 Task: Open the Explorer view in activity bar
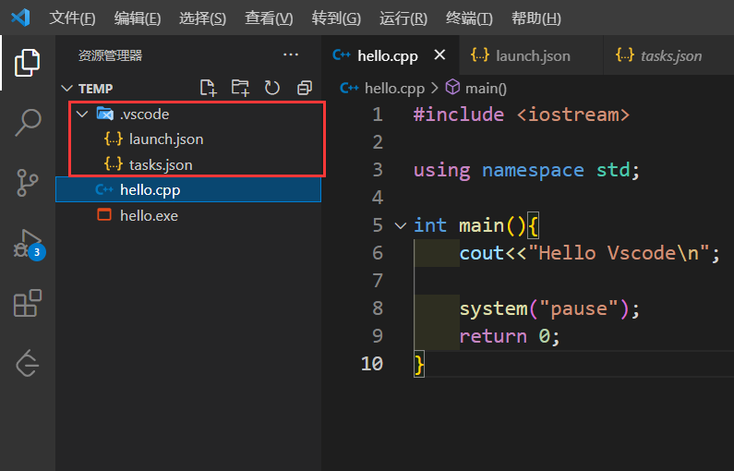(27, 62)
